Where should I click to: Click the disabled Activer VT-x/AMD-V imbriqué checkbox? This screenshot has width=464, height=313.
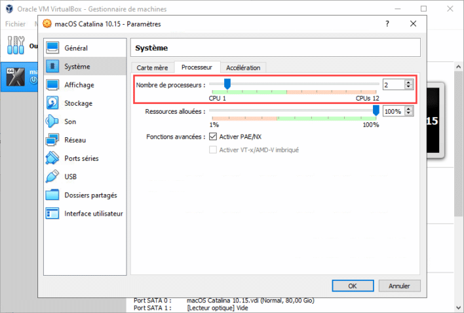click(x=213, y=150)
